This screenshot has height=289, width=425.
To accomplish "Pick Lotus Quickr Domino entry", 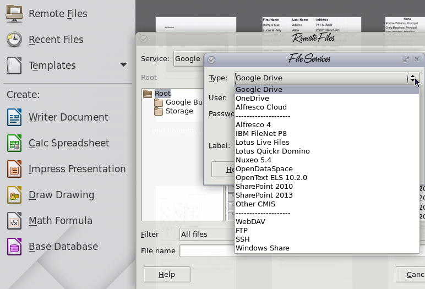I will tap(326, 151).
